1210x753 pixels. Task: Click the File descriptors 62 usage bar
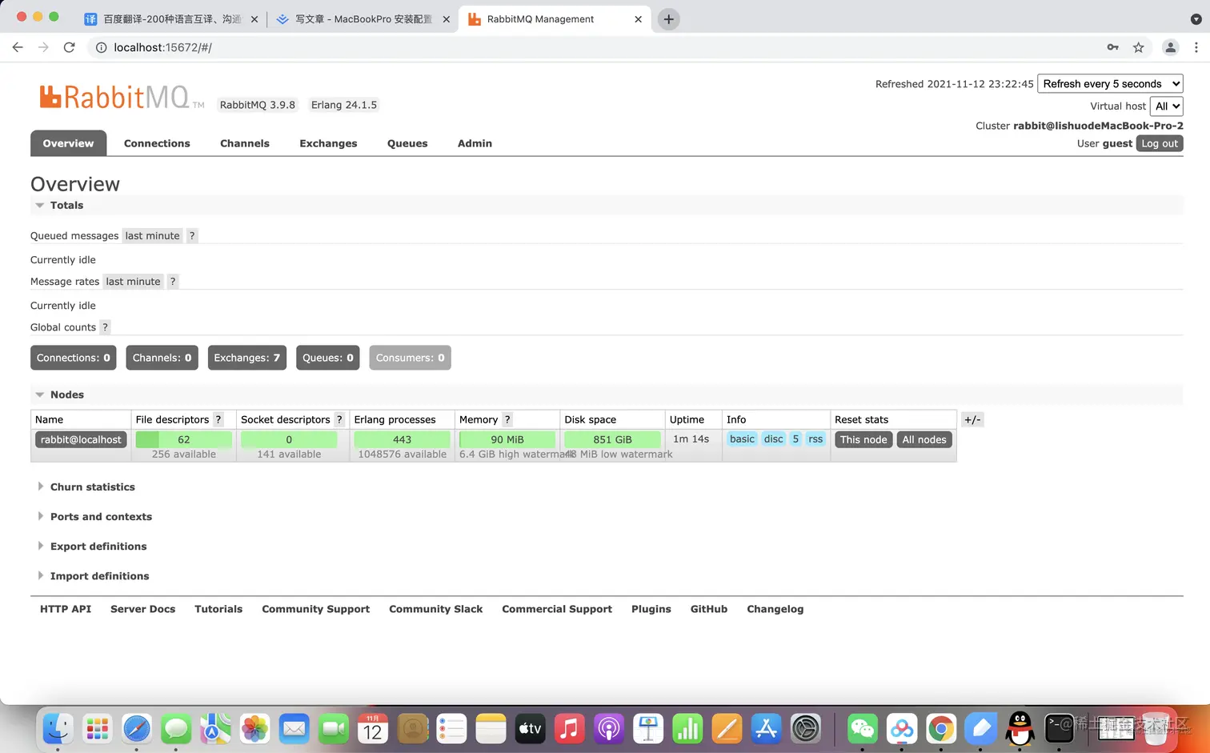tap(184, 439)
